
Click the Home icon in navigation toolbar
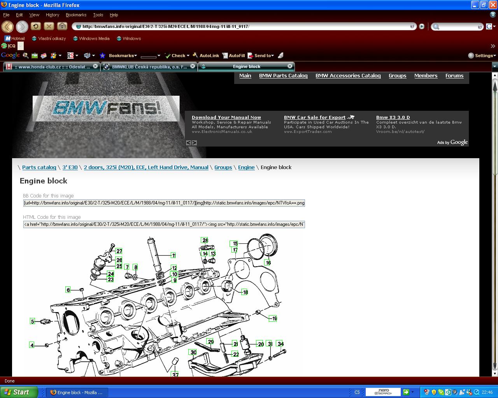62,26
